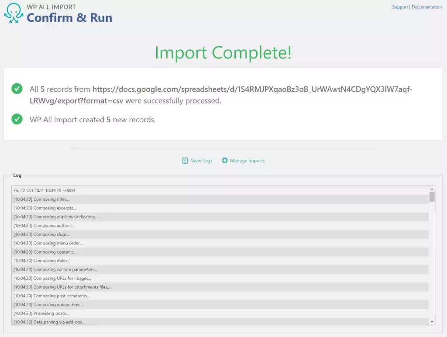Screen dimensions: 447x337
Task: Select log line Composing menu order
Action: click(220, 243)
